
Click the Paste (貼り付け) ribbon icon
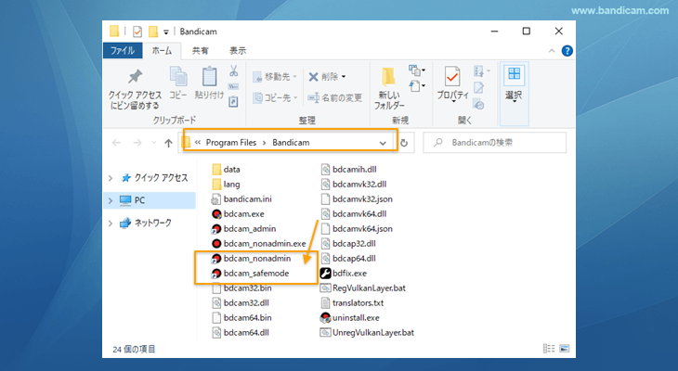(x=209, y=83)
